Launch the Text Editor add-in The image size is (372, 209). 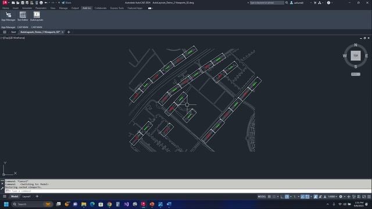click(23, 16)
